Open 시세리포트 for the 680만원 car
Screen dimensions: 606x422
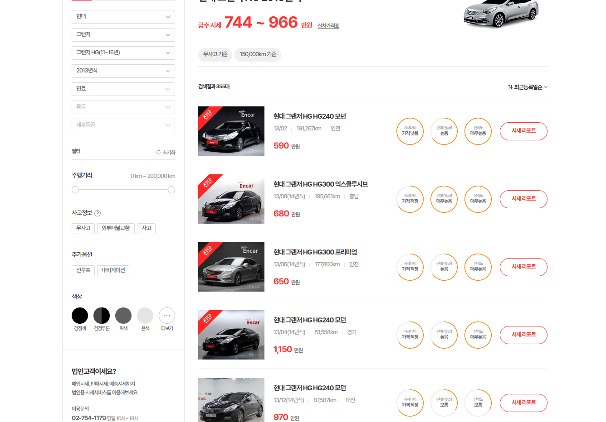pyautogui.click(x=523, y=199)
